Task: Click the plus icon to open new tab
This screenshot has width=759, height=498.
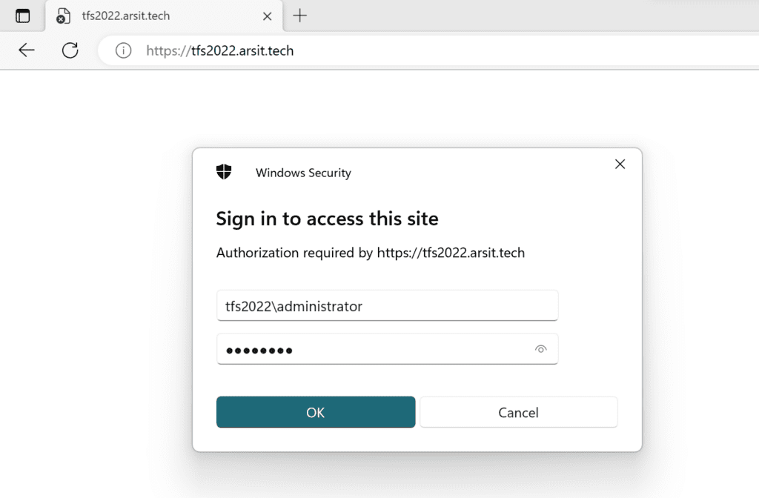Action: coord(299,15)
